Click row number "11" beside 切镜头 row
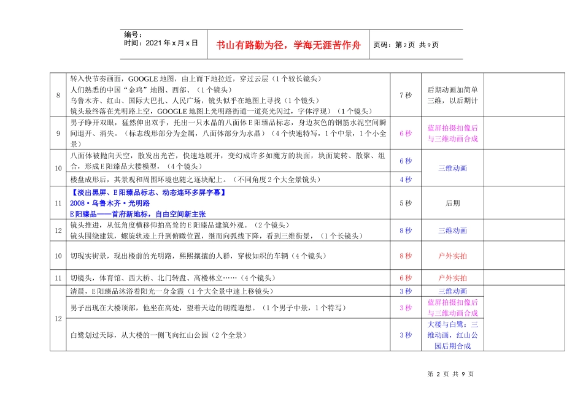The height and width of the screenshot is (412, 583). click(58, 278)
